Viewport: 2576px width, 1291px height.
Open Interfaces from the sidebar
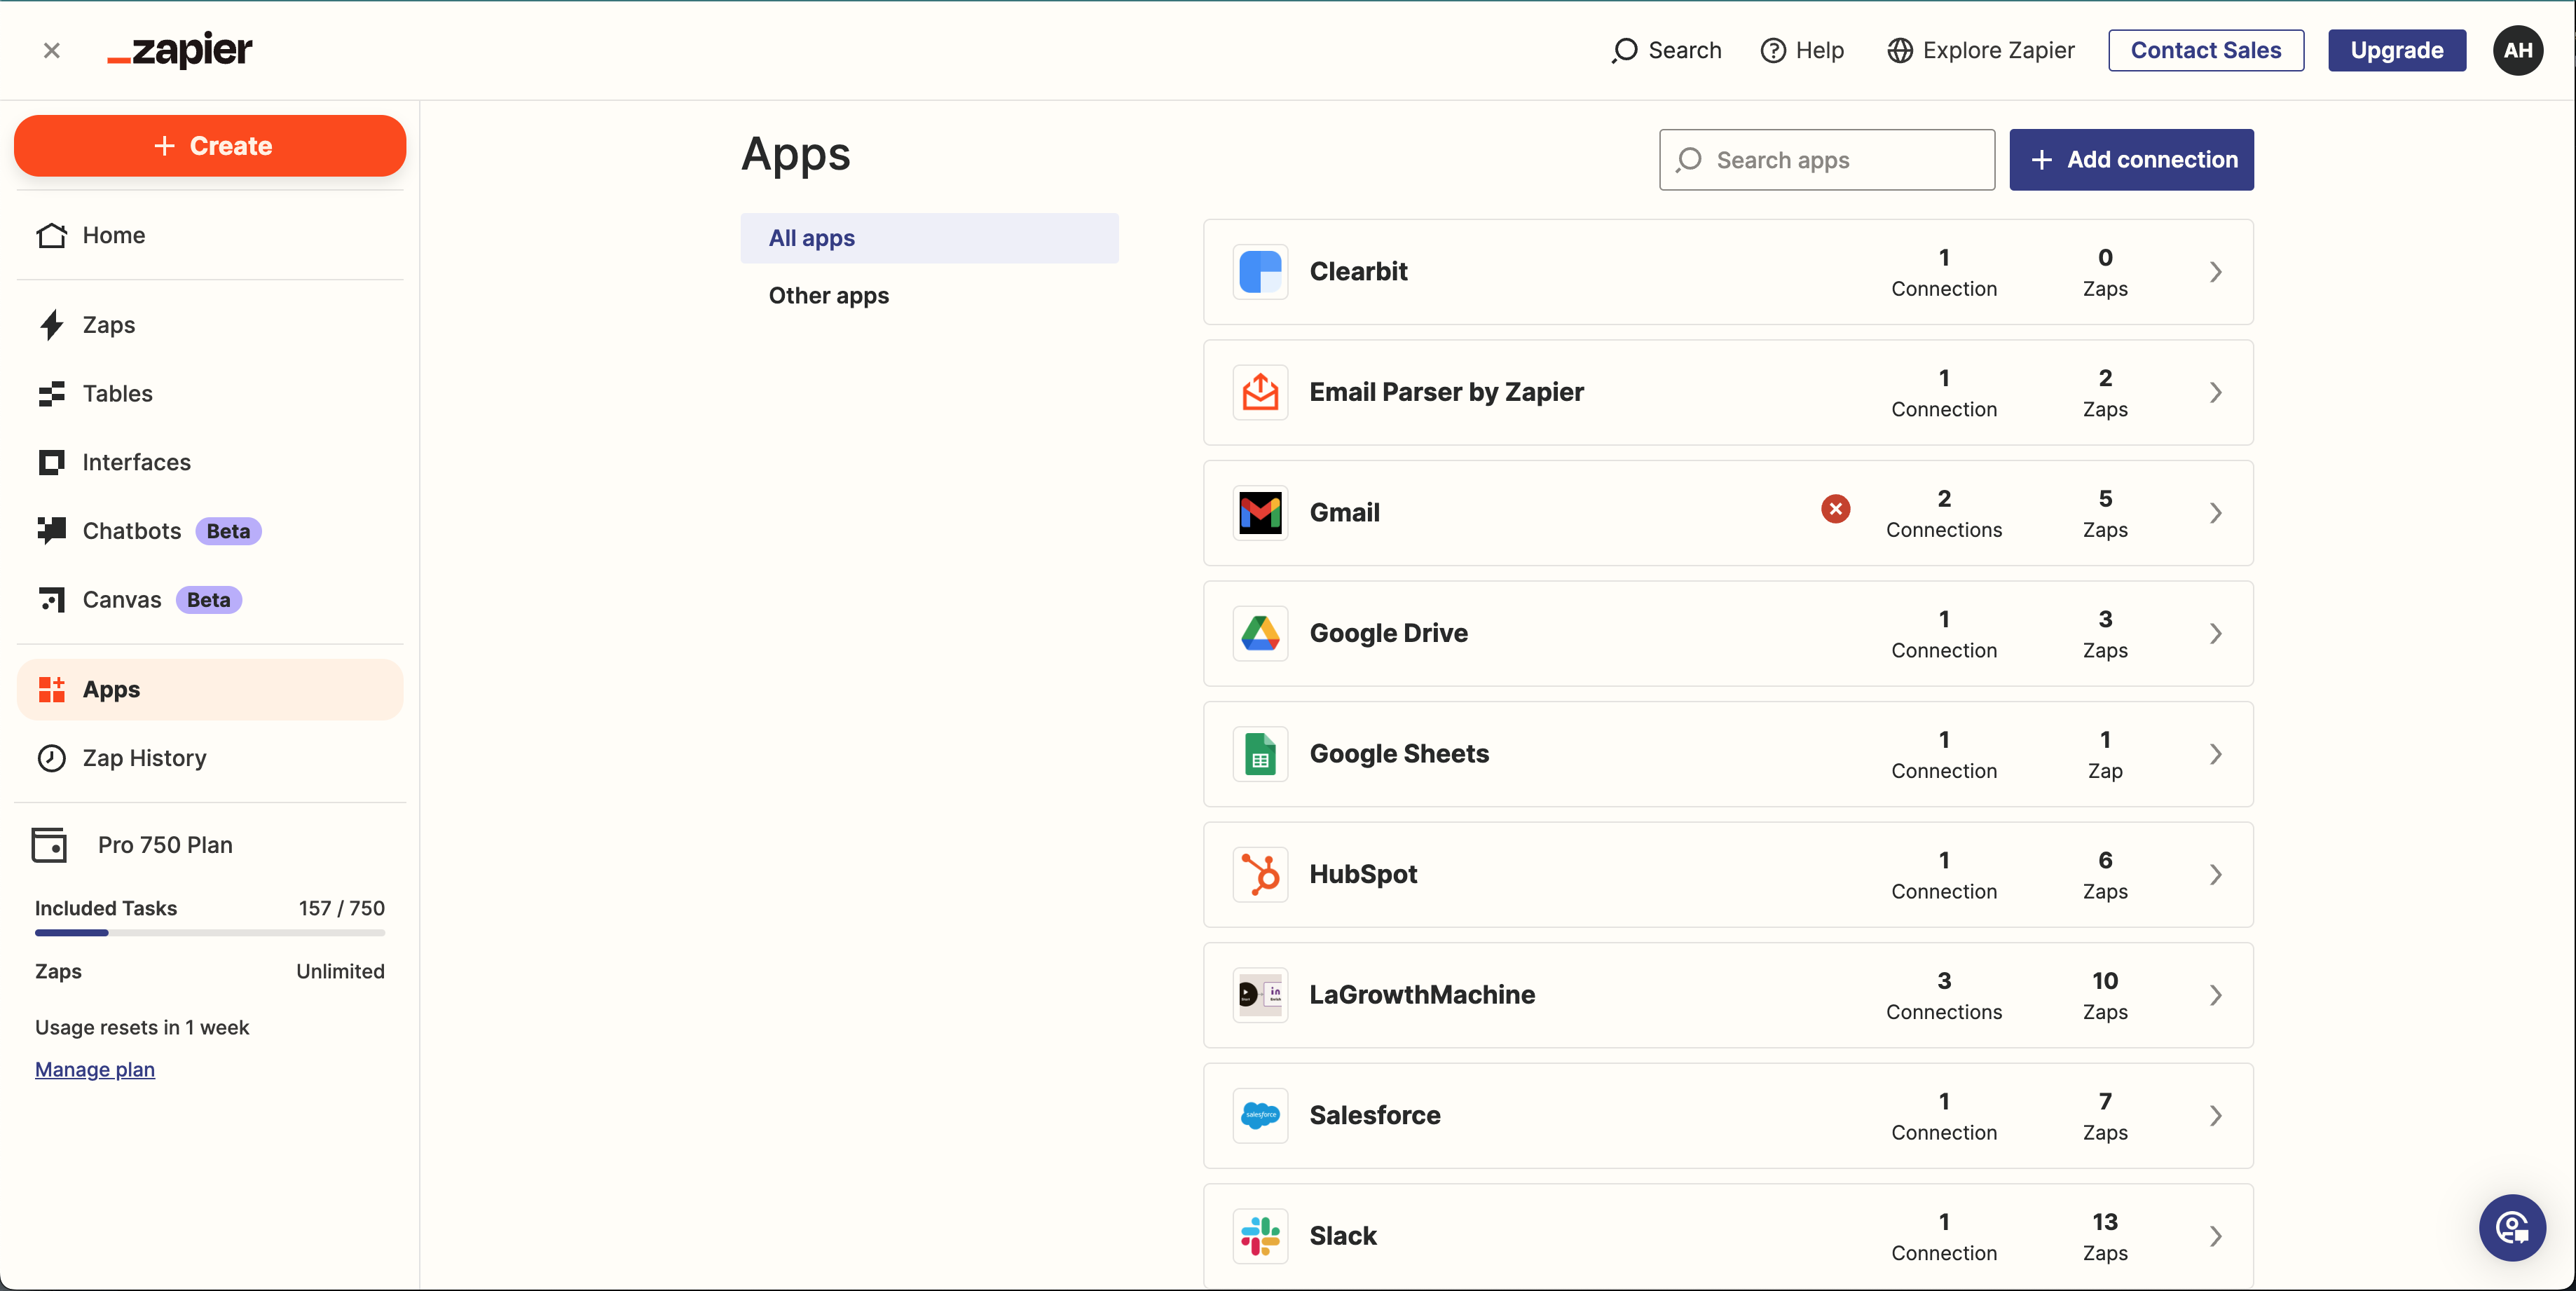click(137, 462)
